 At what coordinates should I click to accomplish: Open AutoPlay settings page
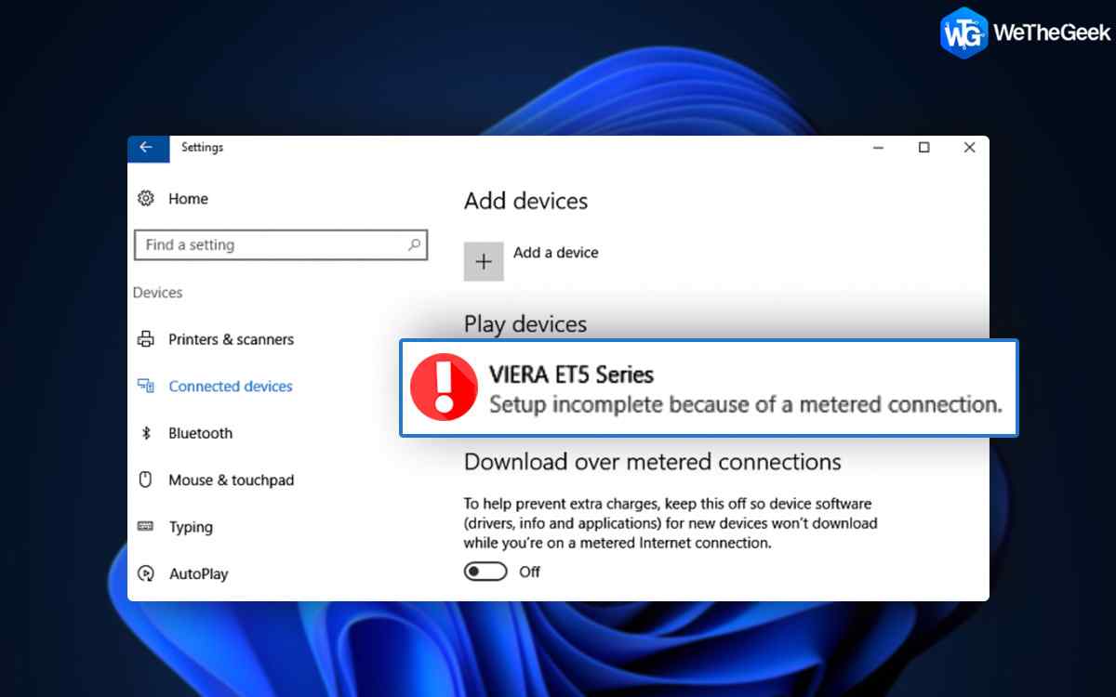click(x=198, y=573)
